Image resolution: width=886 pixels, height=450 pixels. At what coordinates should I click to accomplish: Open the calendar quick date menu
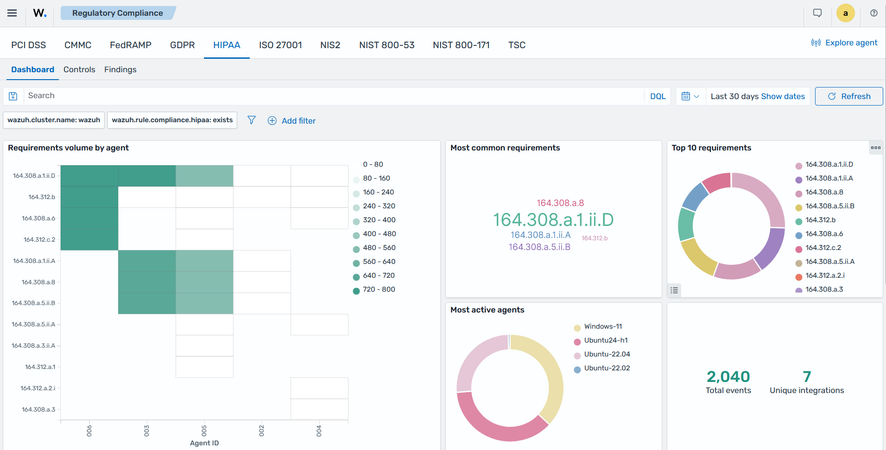690,96
